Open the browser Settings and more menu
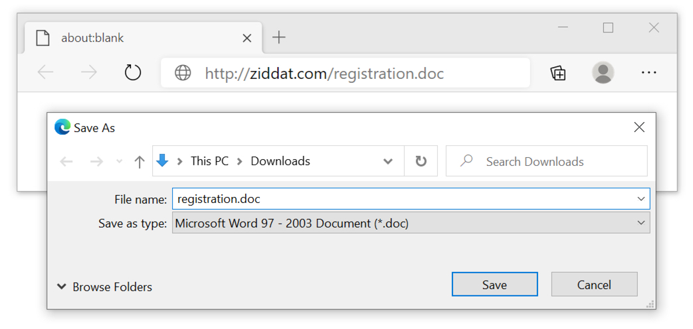Image resolution: width=693 pixels, height=329 pixels. click(x=648, y=73)
